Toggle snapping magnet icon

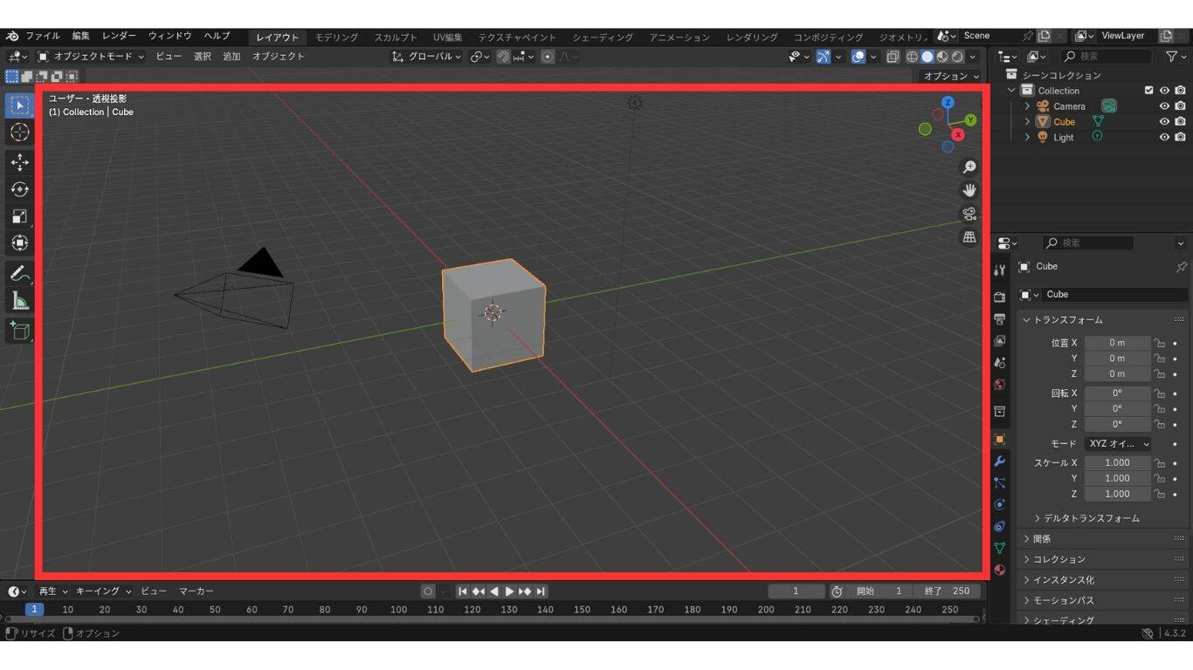(503, 57)
